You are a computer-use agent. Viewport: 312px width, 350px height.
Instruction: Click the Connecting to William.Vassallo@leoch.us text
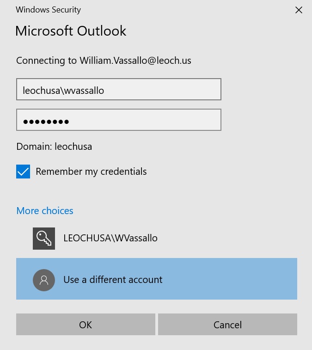pos(104,61)
